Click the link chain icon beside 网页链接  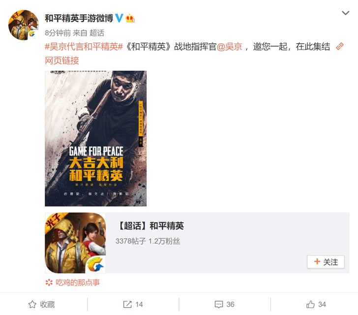(340, 46)
